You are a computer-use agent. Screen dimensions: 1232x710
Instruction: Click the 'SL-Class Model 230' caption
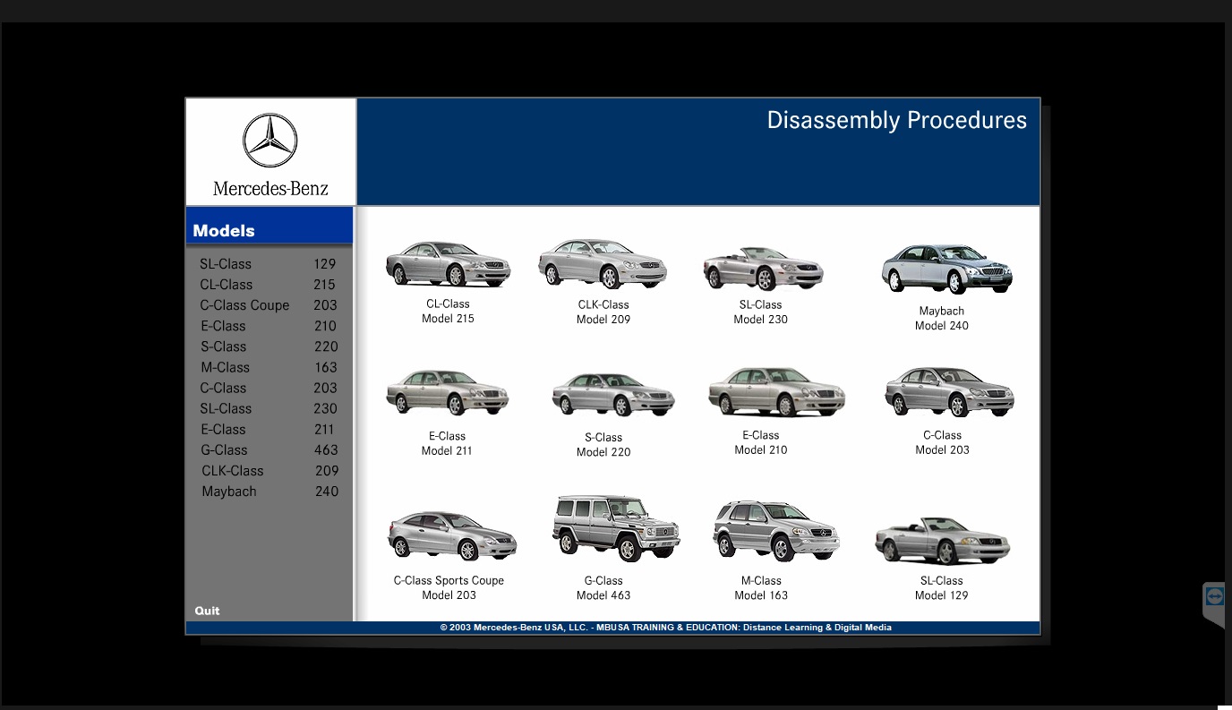(761, 312)
